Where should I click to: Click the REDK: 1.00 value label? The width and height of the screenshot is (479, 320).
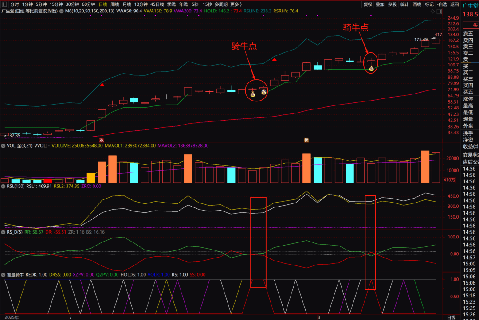pyautogui.click(x=36, y=275)
